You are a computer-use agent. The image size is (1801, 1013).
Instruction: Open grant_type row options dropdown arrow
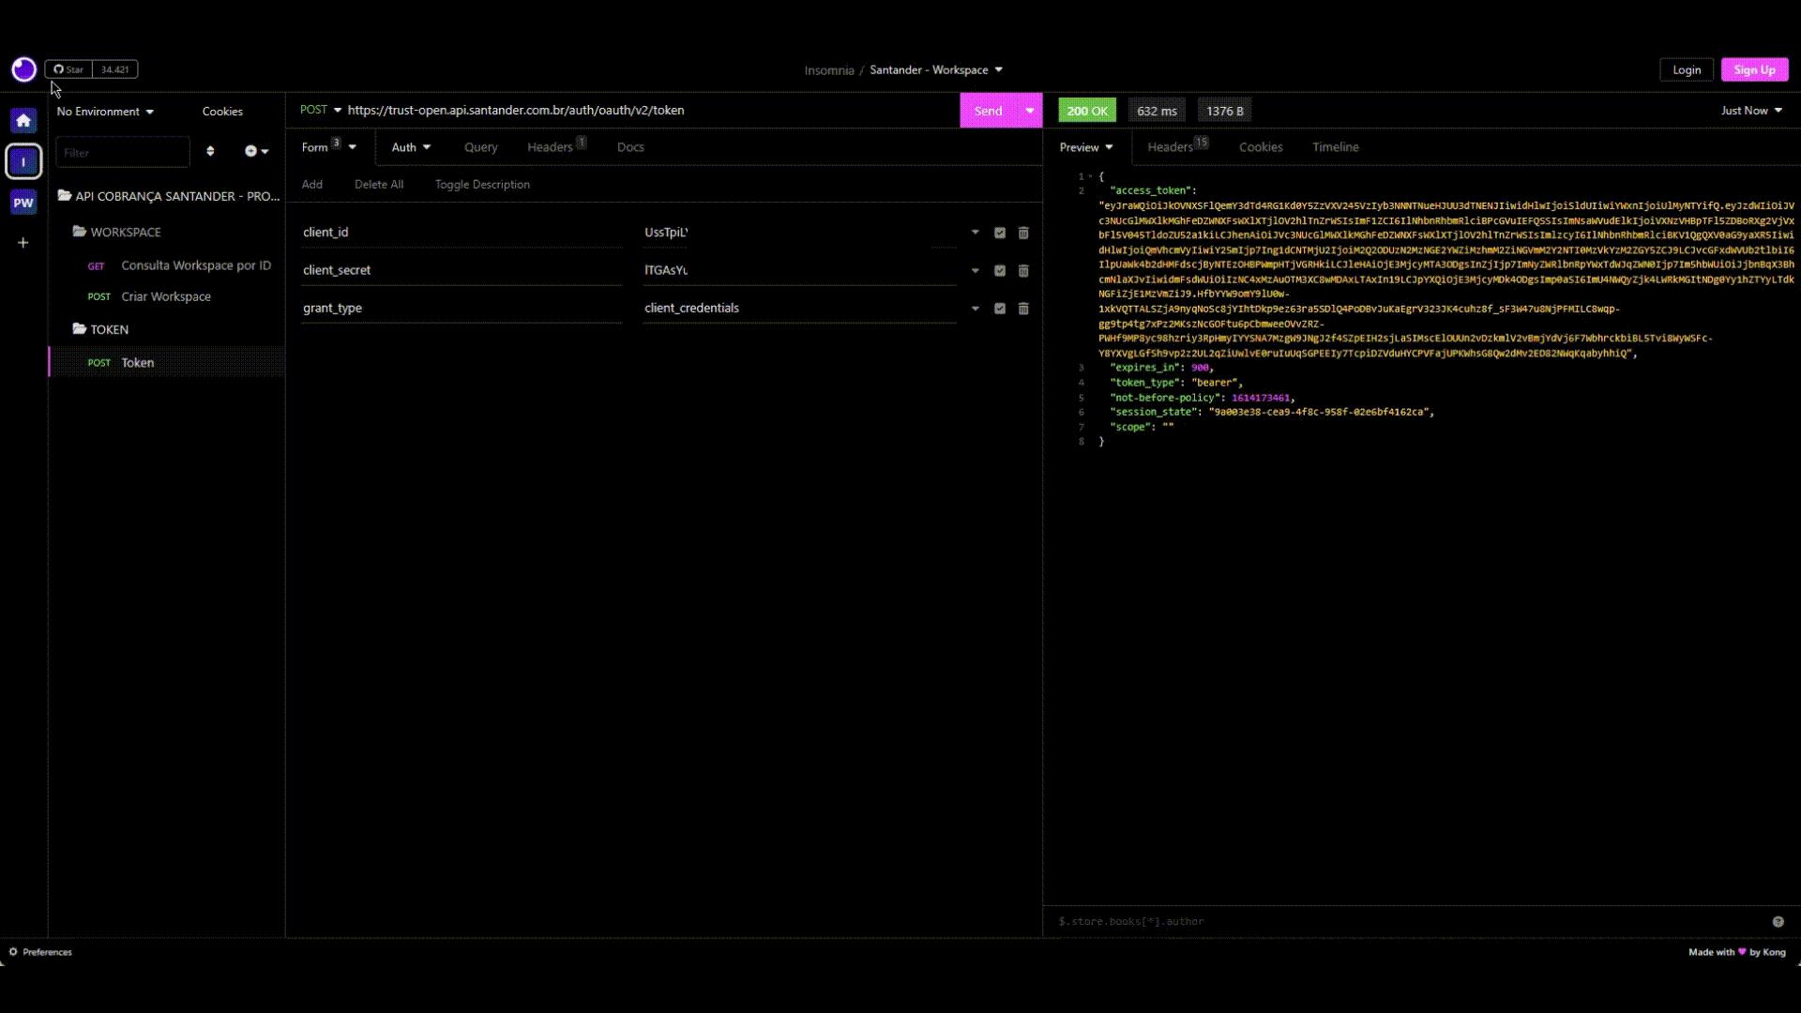pyautogui.click(x=976, y=309)
